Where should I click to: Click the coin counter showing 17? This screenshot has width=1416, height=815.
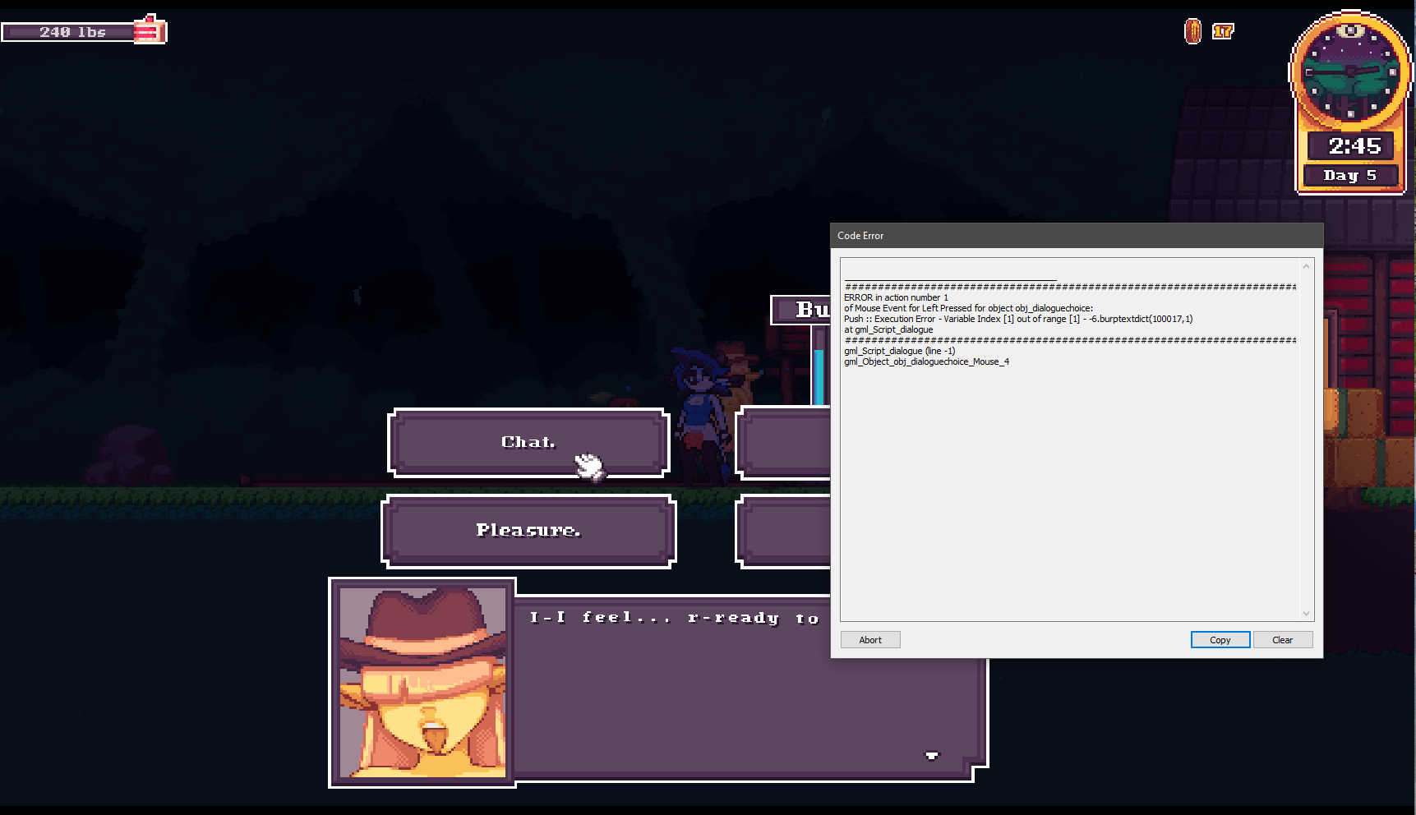coord(1223,31)
